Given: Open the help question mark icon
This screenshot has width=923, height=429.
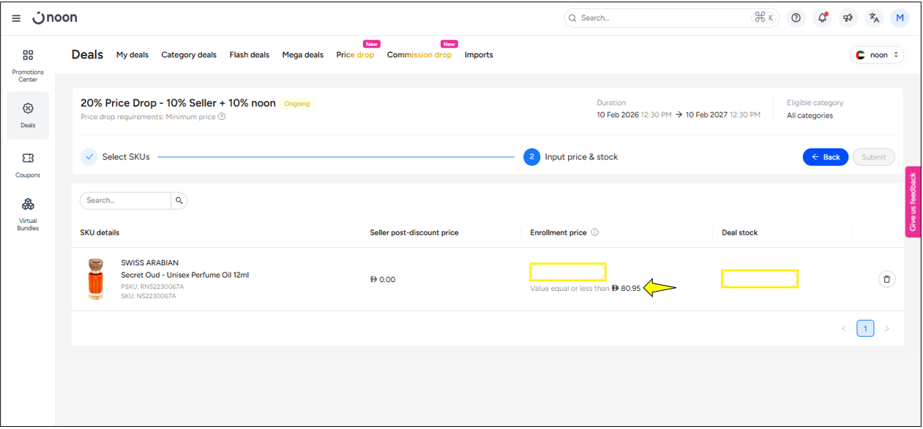Looking at the screenshot, I should (796, 18).
